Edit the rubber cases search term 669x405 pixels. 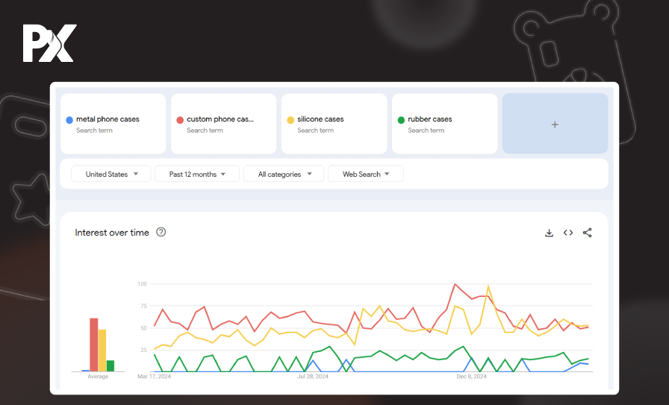(x=430, y=119)
